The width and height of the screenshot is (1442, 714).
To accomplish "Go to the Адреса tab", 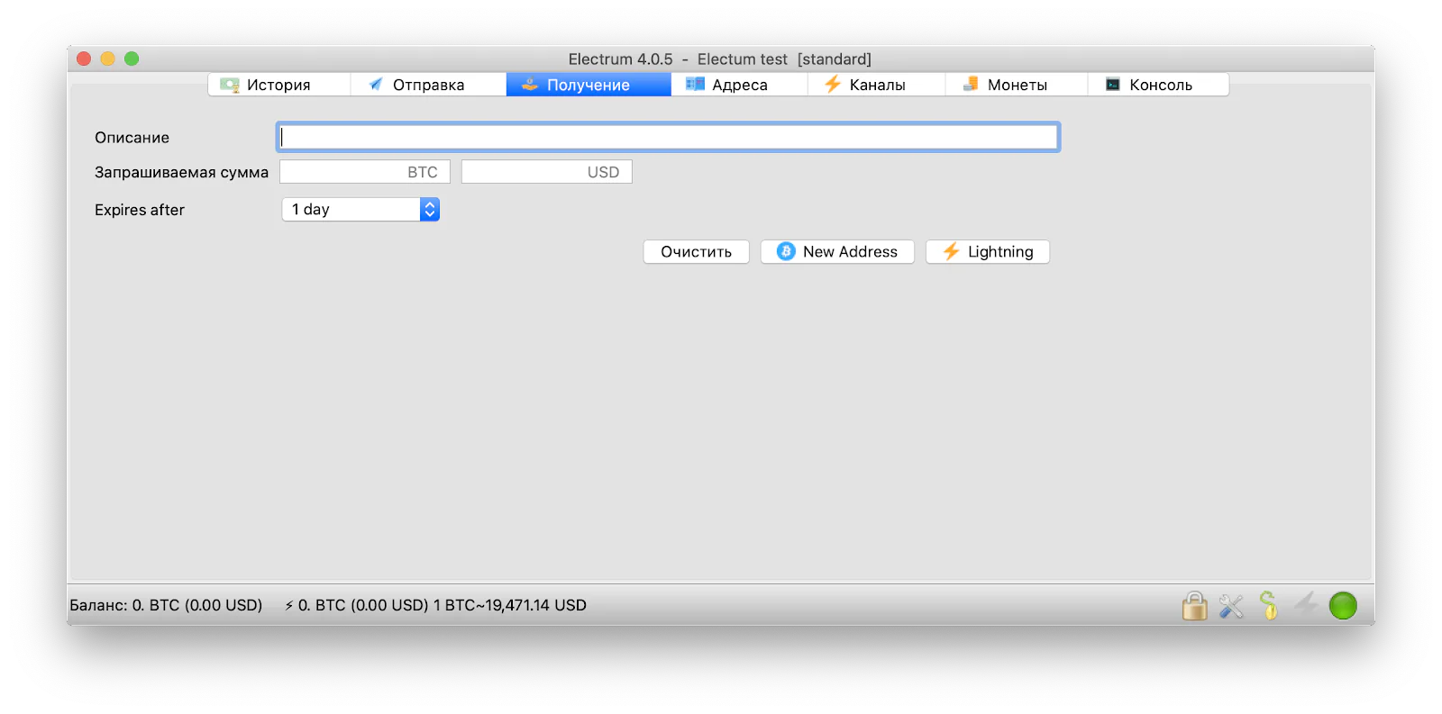I will [x=739, y=85].
